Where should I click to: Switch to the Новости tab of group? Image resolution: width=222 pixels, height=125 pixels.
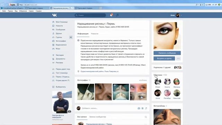pyautogui.click(x=95, y=34)
